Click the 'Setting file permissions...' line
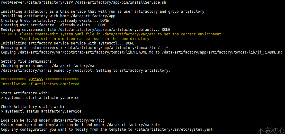Image resolution: width=285 pixels, height=134 pixels. click(29, 61)
